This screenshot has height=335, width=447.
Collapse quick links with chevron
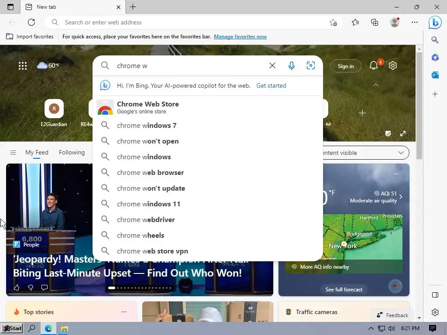376,85
